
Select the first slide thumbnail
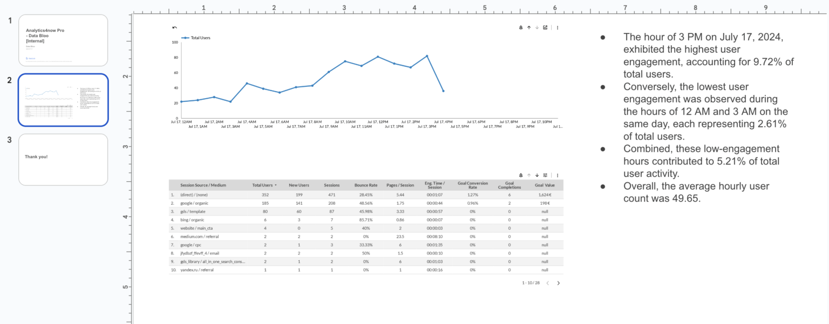[x=63, y=40]
